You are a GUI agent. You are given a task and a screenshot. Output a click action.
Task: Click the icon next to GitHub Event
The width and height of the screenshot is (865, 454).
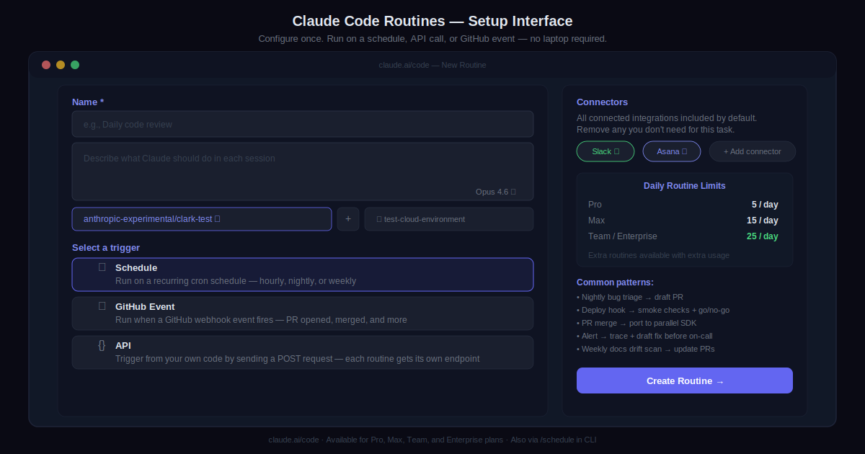coord(102,306)
